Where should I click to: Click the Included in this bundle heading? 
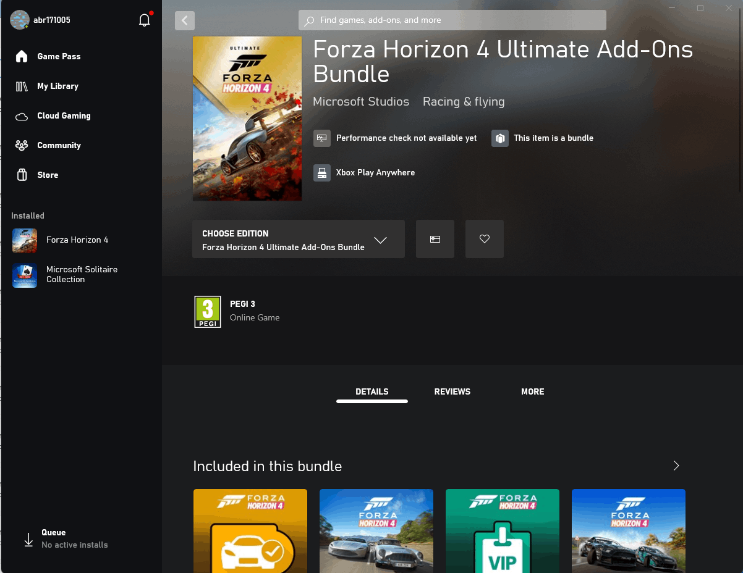click(x=268, y=466)
